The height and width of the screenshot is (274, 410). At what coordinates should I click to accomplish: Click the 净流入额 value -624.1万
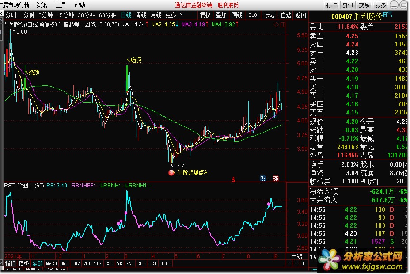pyautogui.click(x=382, y=192)
